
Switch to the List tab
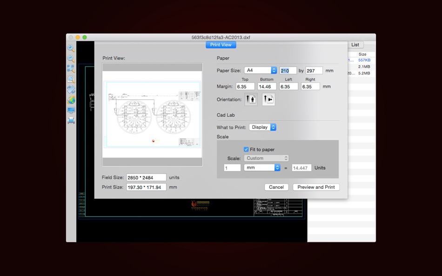(x=355, y=45)
